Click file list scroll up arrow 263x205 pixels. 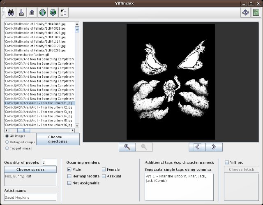pos(77,24)
